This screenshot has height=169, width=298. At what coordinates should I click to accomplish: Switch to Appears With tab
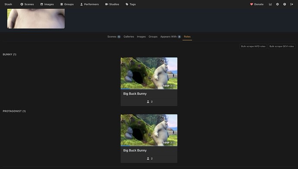pyautogui.click(x=171, y=37)
